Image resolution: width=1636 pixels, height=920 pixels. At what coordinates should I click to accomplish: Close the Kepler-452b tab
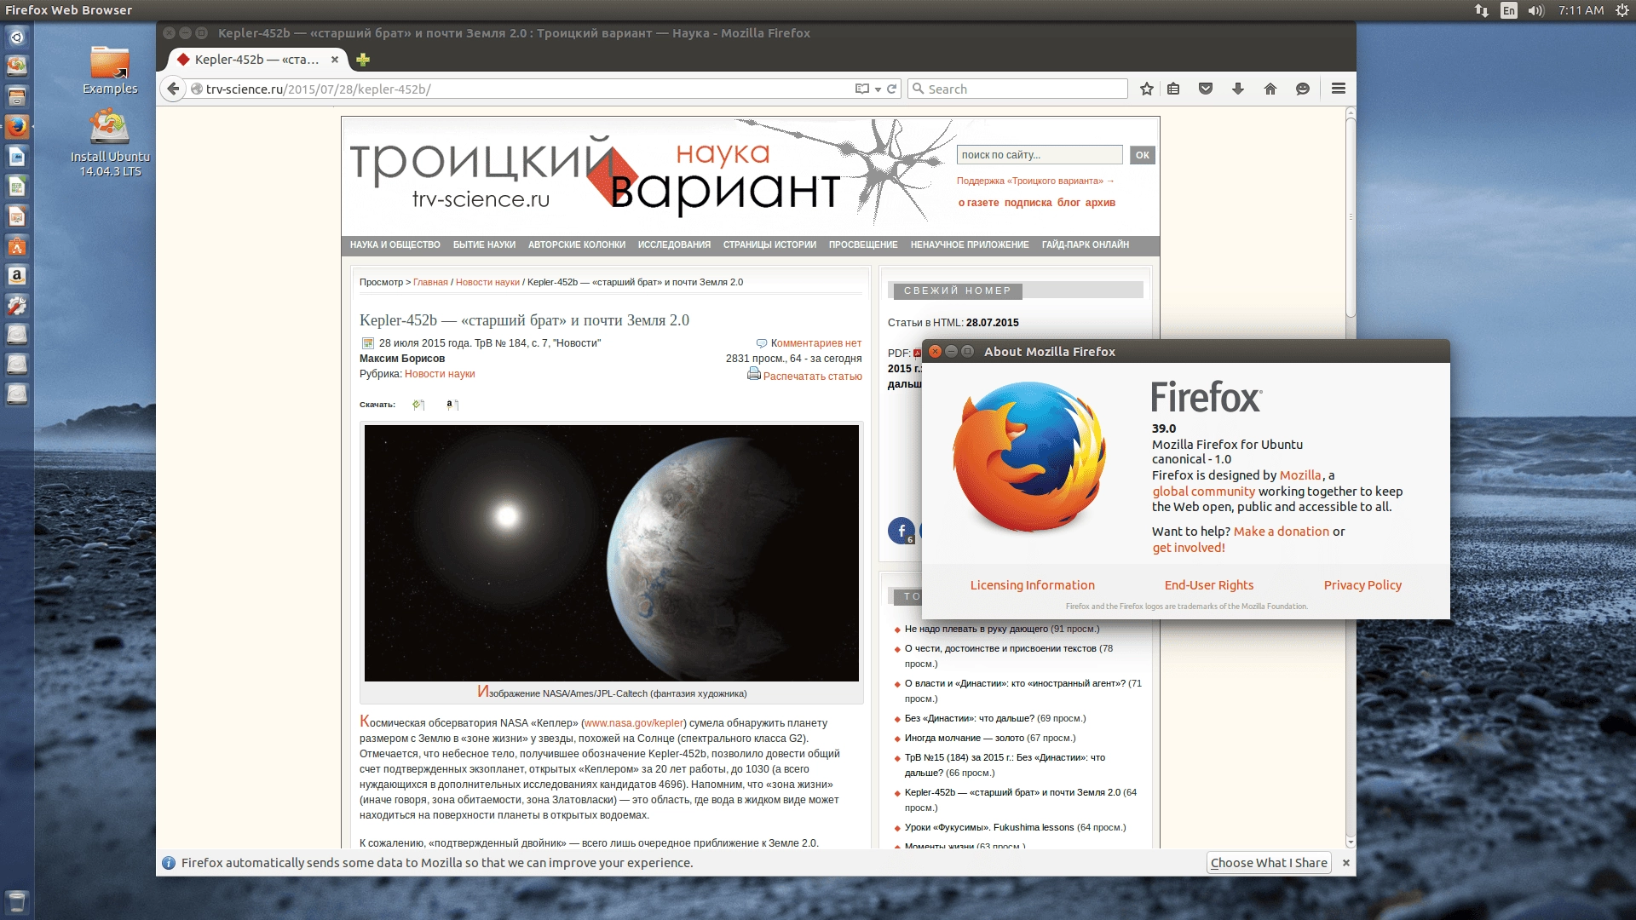point(335,60)
